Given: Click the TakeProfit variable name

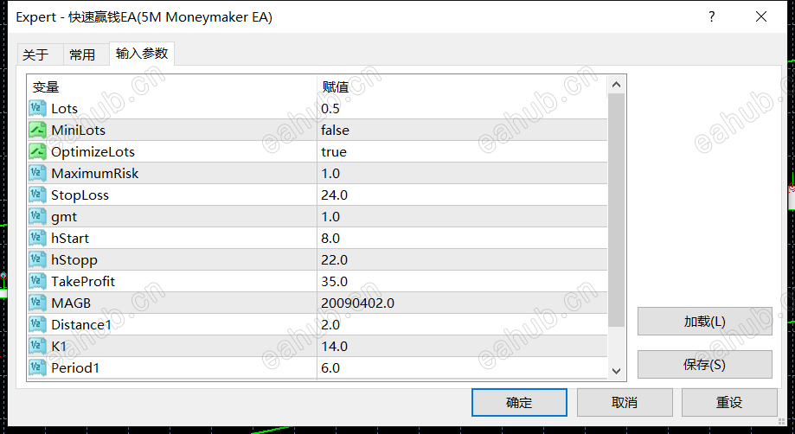Looking at the screenshot, I should click(x=83, y=282).
